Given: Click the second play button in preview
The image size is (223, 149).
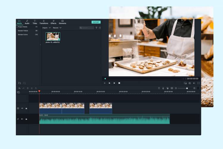Looking at the screenshot, I should pyautogui.click(x=114, y=83).
